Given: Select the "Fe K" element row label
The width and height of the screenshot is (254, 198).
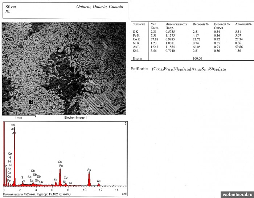Looking at the screenshot, I should (136, 35).
